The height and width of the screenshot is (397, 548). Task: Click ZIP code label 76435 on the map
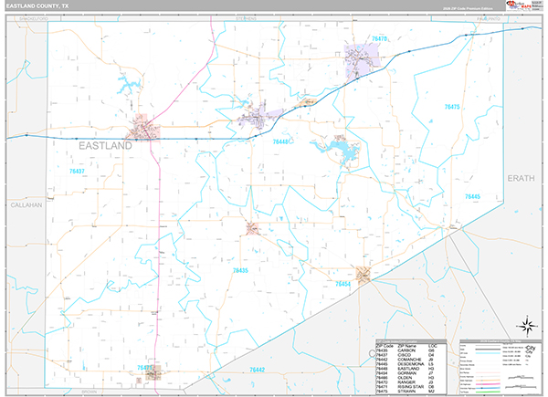[x=240, y=270]
